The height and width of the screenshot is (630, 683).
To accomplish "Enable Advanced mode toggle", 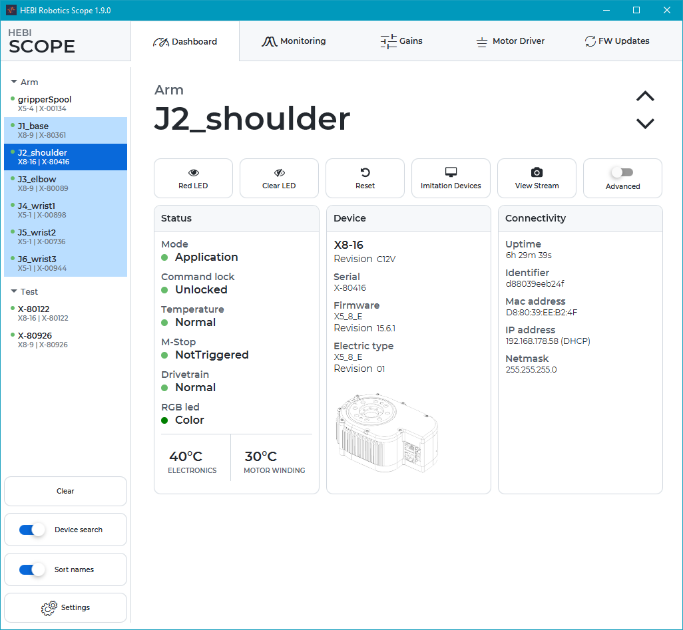I will pyautogui.click(x=622, y=172).
